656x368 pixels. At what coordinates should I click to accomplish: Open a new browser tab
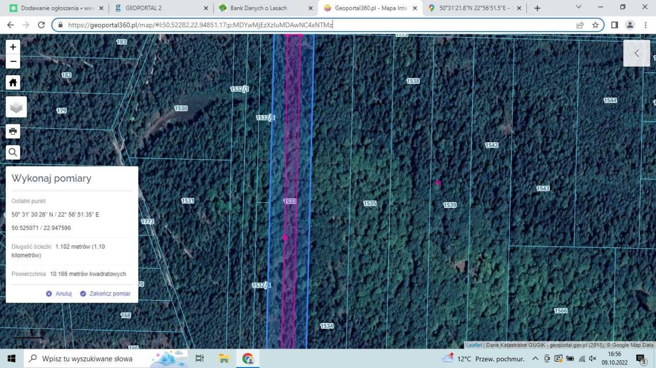pyautogui.click(x=537, y=8)
